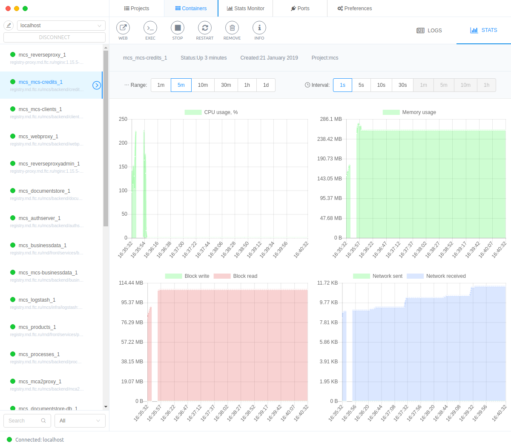Click the arrow icon on mcs_mcs-credits_1
Viewport: 511px width, 448px height.
tap(97, 86)
